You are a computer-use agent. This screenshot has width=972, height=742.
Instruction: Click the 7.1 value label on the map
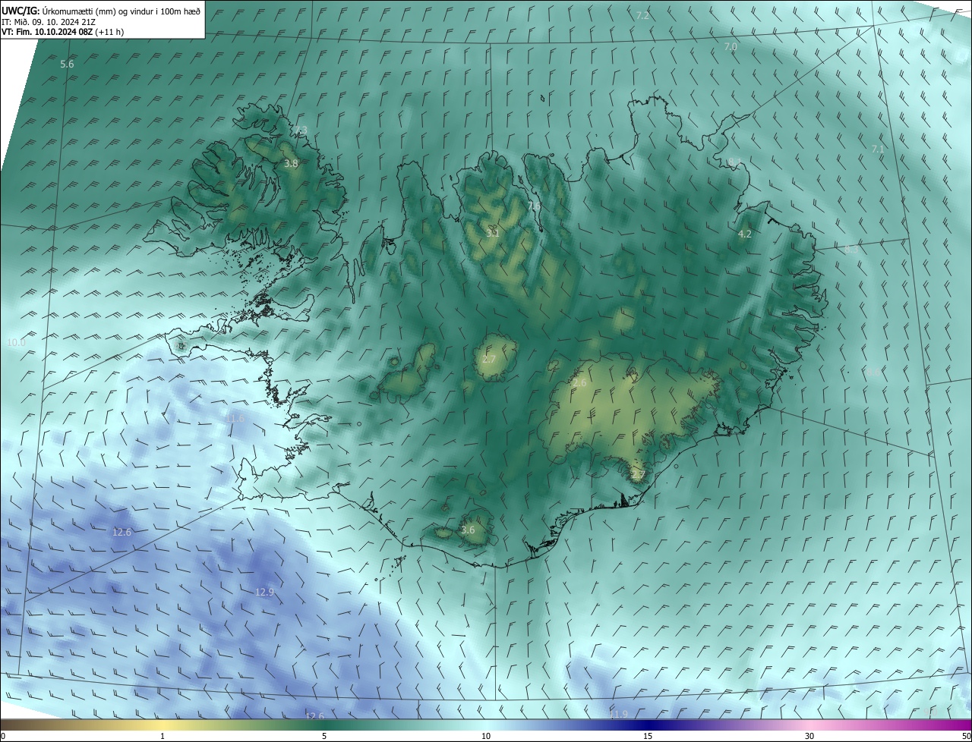tap(878, 149)
